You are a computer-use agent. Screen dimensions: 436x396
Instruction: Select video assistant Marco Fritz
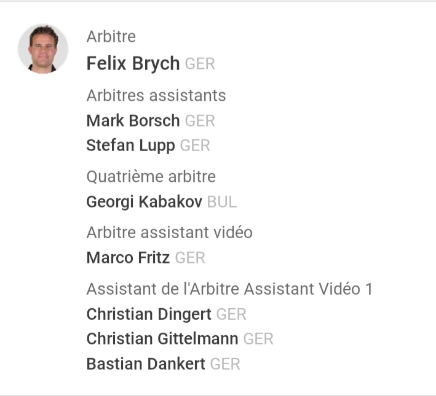point(128,258)
